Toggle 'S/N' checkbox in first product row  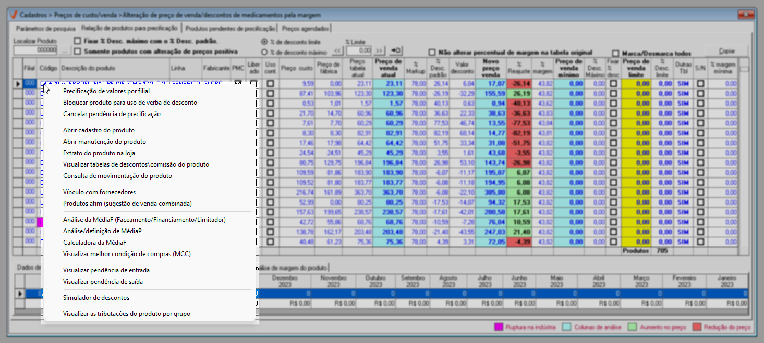click(700, 83)
